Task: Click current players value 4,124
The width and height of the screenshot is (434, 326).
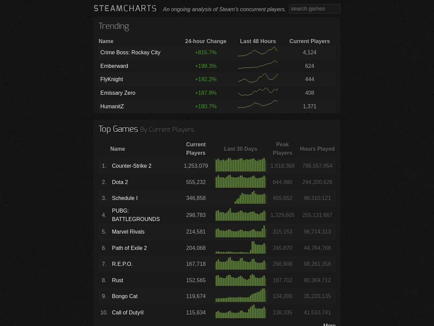Action: coord(310,52)
